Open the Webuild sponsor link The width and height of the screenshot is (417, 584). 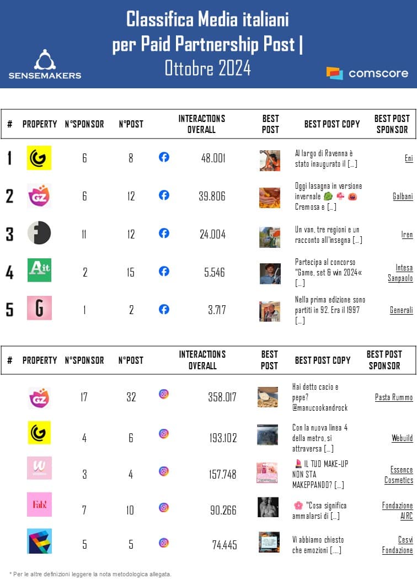(x=402, y=438)
